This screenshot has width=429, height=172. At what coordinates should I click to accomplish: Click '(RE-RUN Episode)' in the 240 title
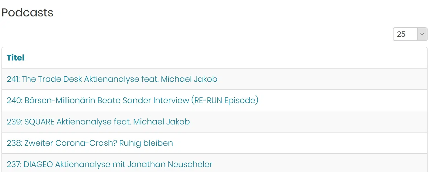(225, 100)
